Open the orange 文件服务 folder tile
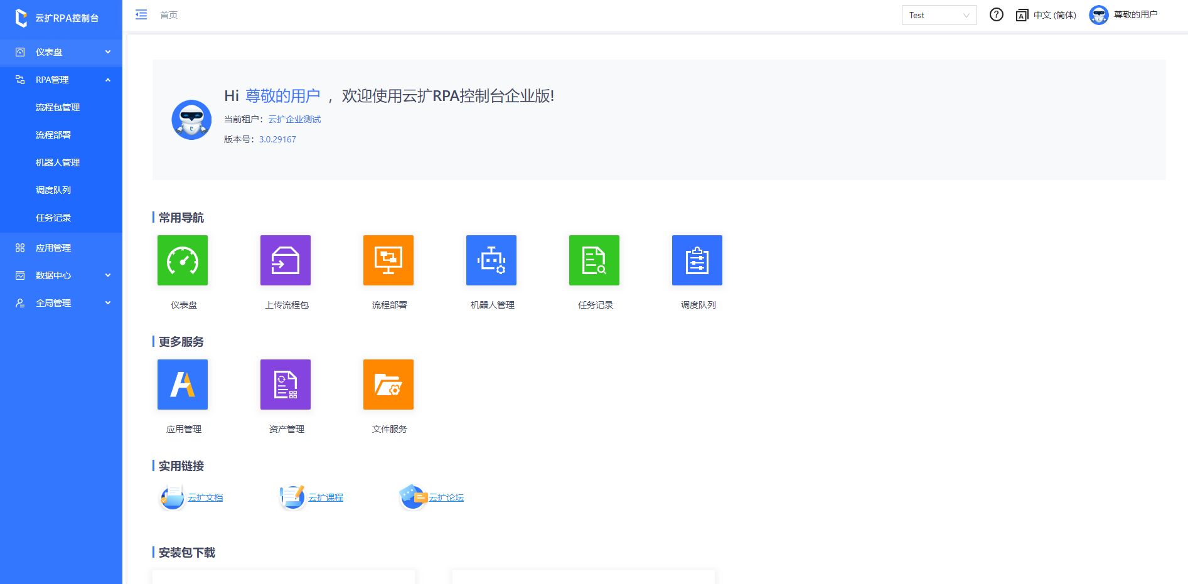Screen dimensions: 1188x584 pyautogui.click(x=388, y=385)
